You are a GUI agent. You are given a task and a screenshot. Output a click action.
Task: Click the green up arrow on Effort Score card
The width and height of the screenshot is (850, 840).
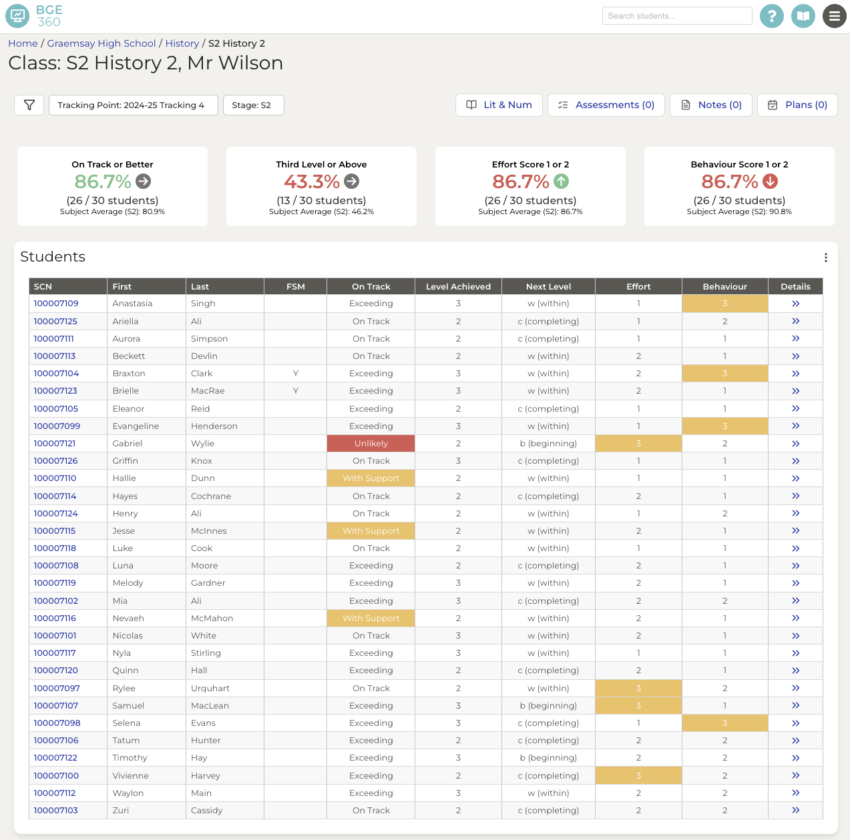[561, 181]
